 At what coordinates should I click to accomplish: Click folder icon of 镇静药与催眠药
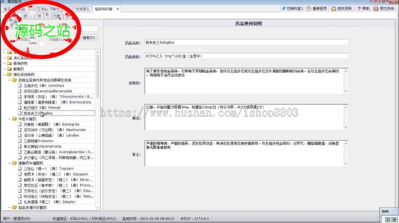click(x=15, y=163)
